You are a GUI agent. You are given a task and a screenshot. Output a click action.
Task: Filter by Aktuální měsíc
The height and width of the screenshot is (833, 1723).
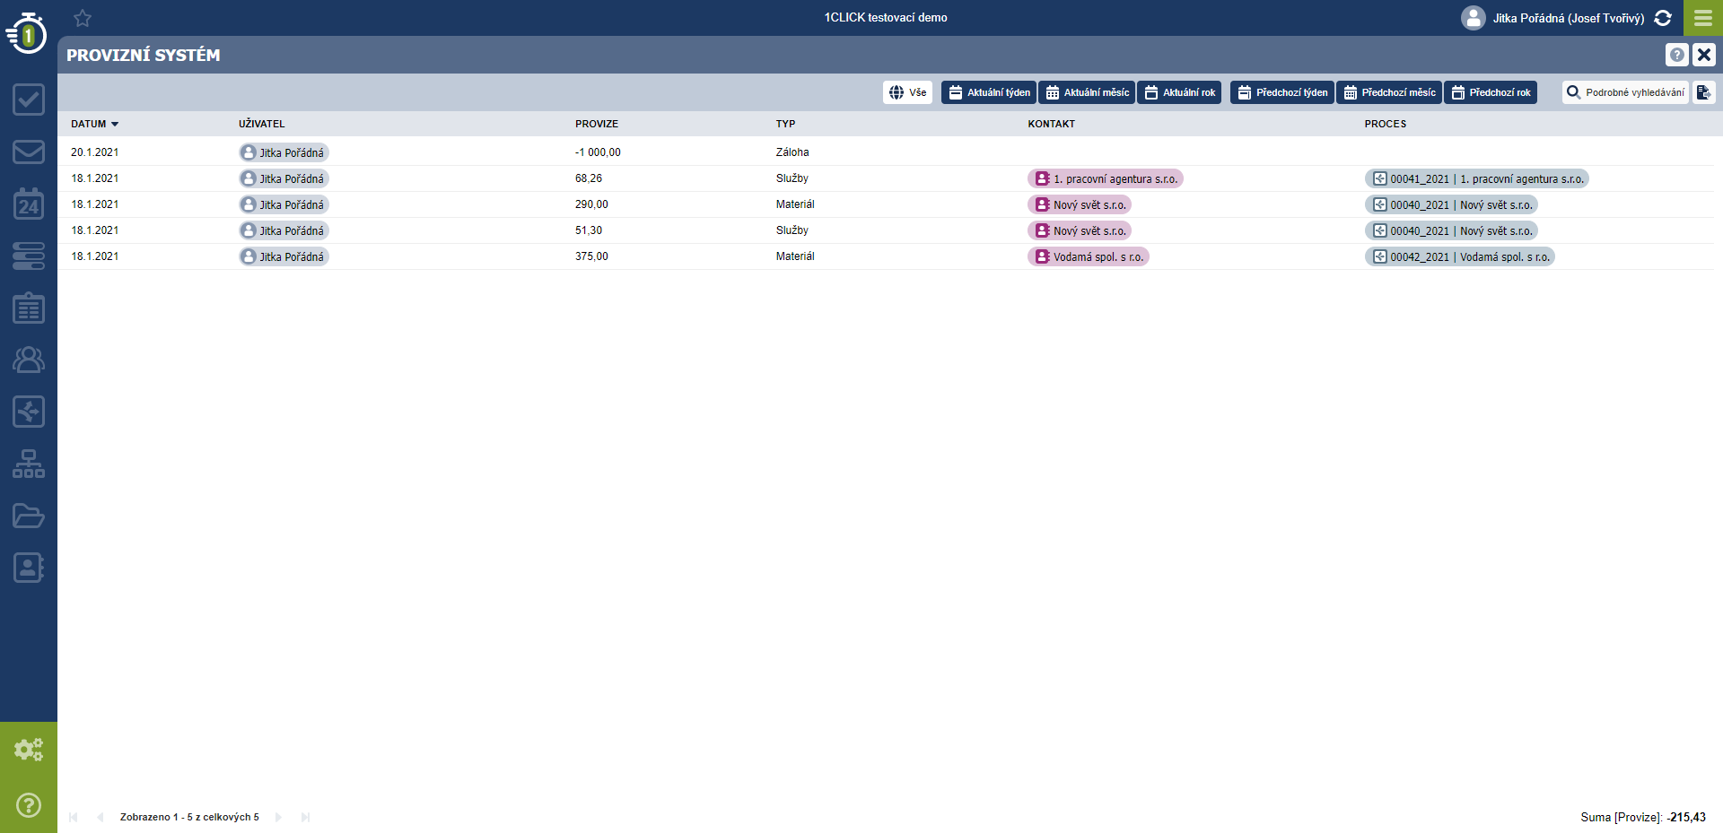(x=1087, y=92)
